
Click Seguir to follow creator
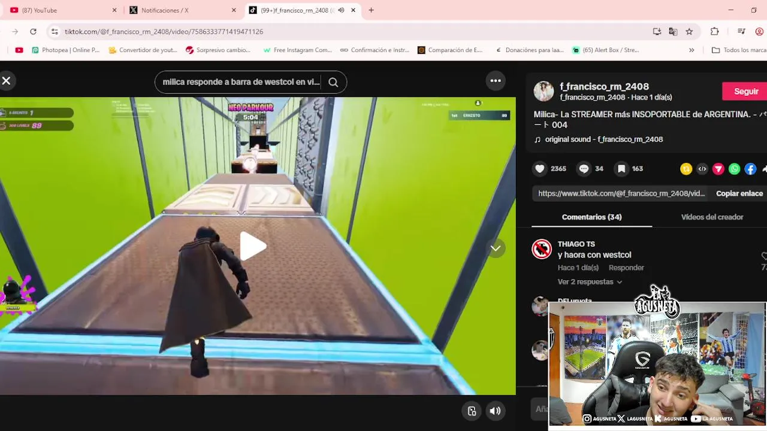[746, 92]
